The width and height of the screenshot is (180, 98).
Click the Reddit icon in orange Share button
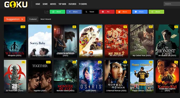[119, 12]
